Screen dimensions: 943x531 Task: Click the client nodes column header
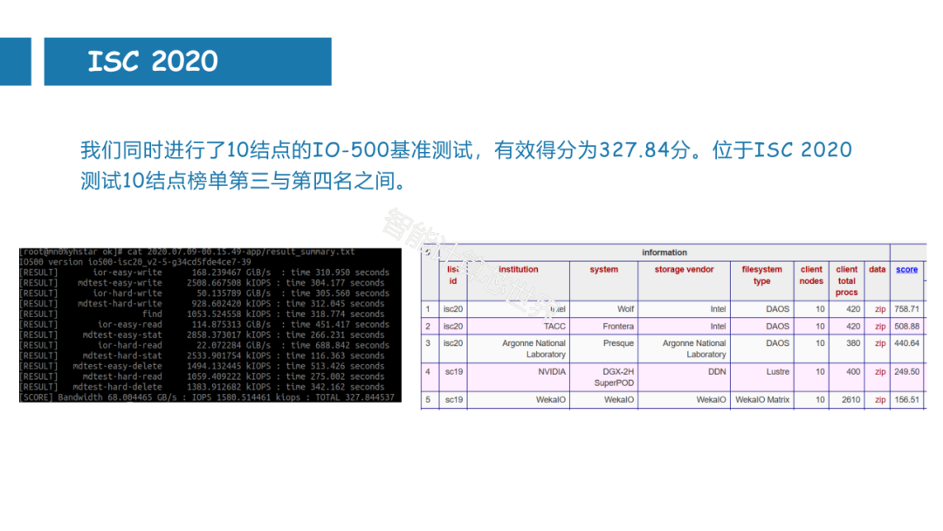pyautogui.click(x=811, y=275)
